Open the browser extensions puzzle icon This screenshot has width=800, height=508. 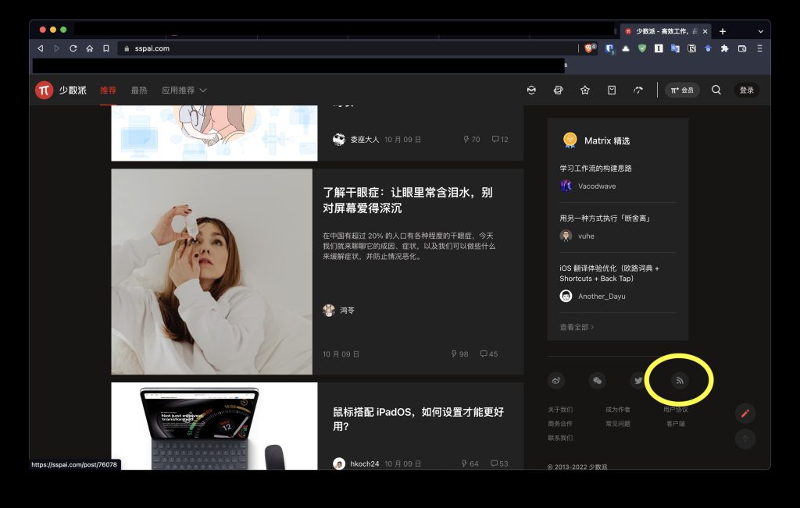click(x=724, y=48)
